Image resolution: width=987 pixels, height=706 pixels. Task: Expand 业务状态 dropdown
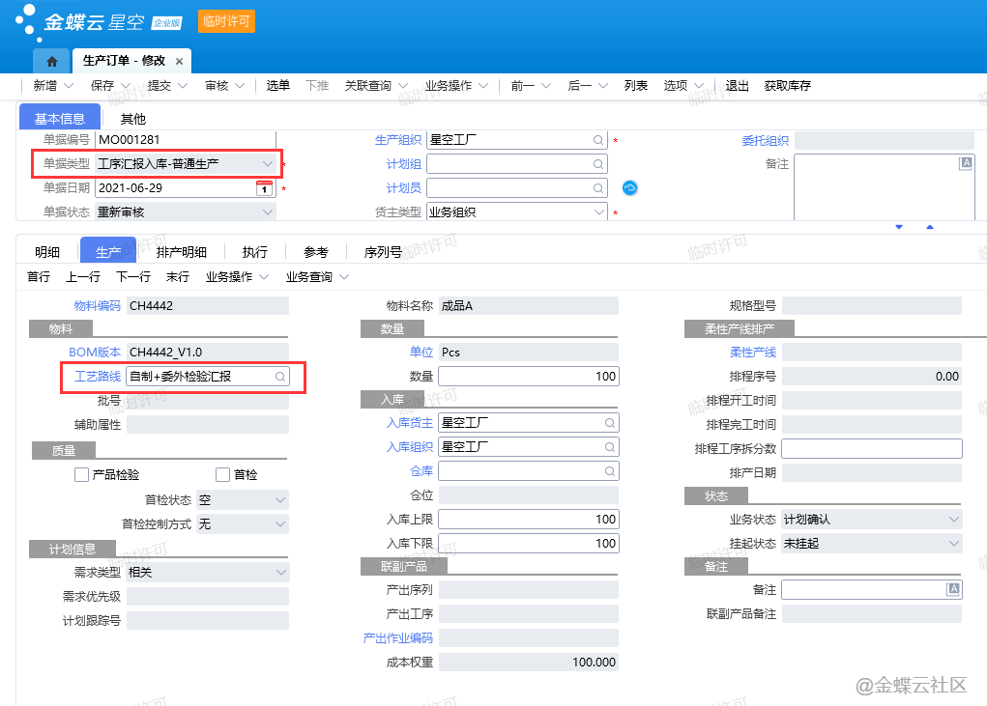[954, 520]
